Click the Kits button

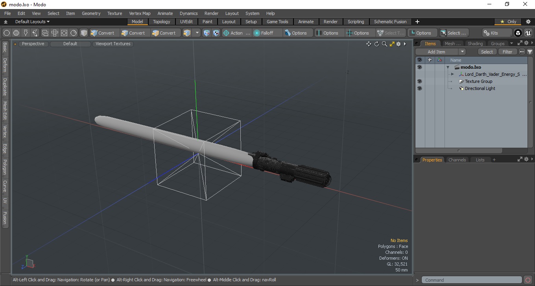coord(497,33)
